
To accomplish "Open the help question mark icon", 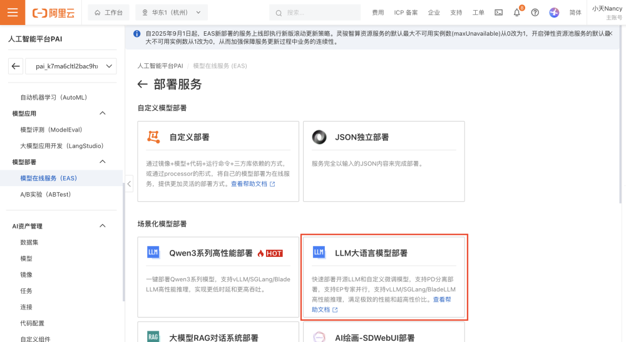I will tap(535, 13).
